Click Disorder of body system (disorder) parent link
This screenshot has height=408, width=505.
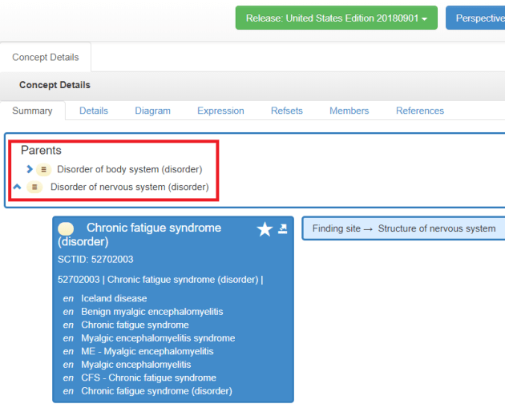point(129,169)
